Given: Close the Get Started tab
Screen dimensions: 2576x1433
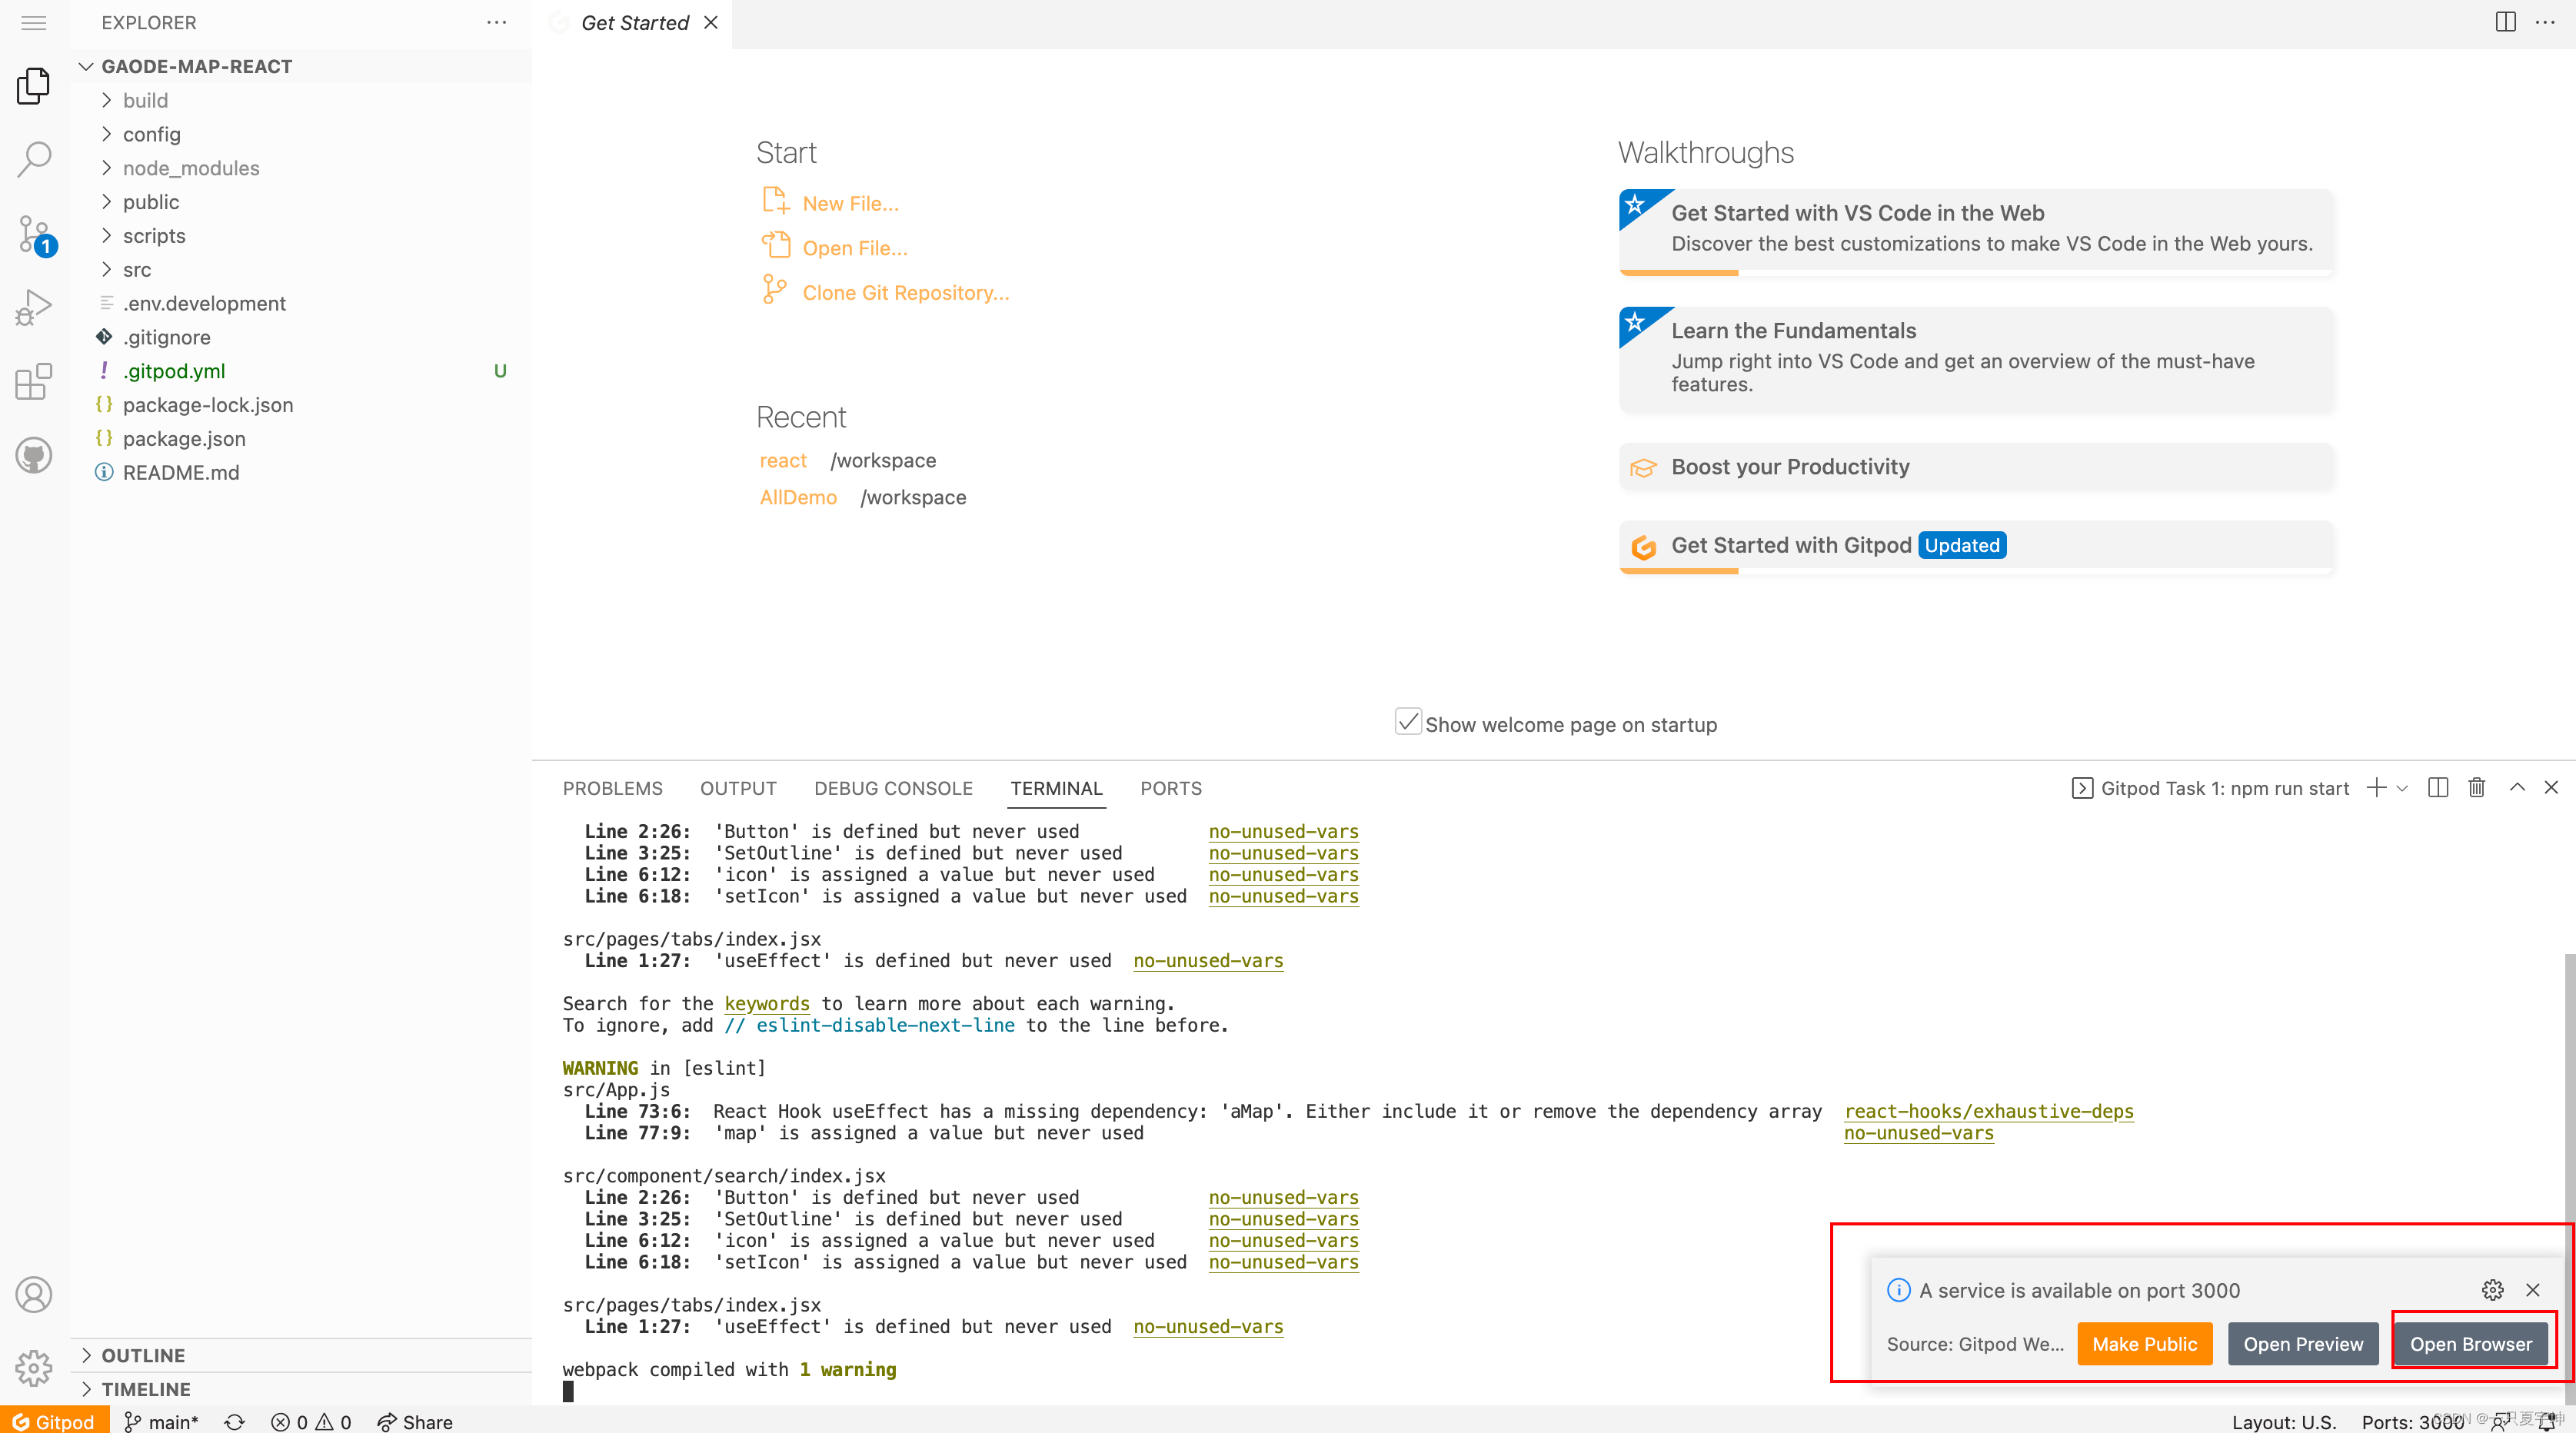Looking at the screenshot, I should coord(711,22).
